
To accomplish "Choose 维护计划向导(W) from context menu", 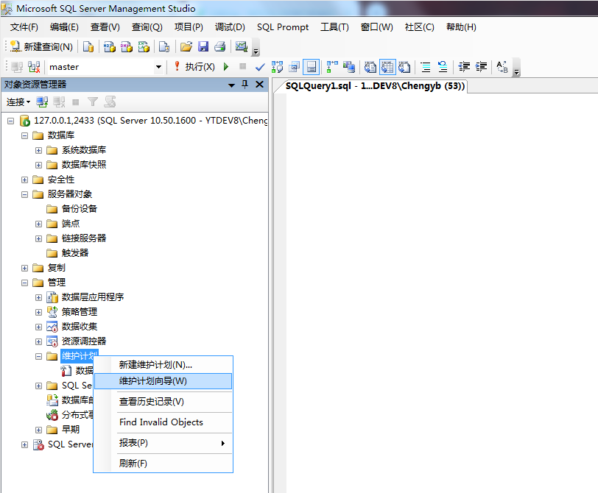I will coord(163,381).
